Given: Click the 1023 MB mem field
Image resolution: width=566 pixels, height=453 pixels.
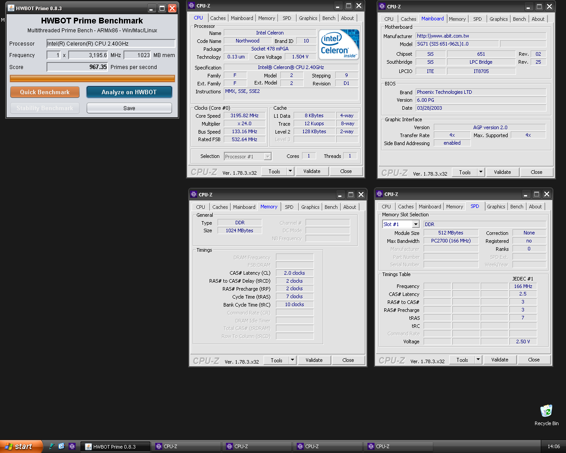Looking at the screenshot, I should click(138, 55).
